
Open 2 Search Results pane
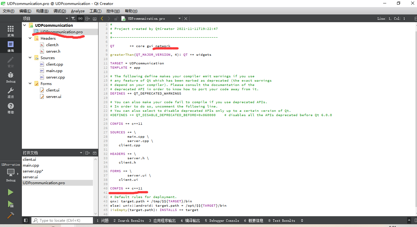pyautogui.click(x=129, y=221)
